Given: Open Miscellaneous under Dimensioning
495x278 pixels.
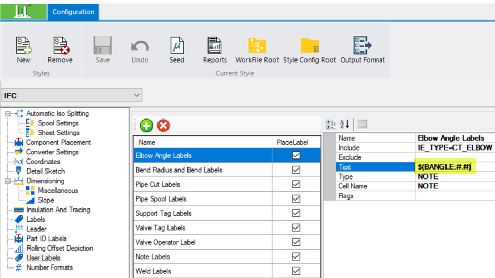Looking at the screenshot, I should [58, 191].
